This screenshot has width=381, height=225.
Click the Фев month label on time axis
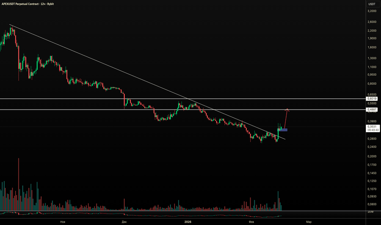pyautogui.click(x=251, y=222)
